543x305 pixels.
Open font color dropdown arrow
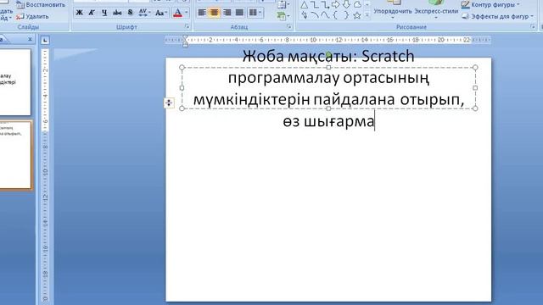[187, 13]
